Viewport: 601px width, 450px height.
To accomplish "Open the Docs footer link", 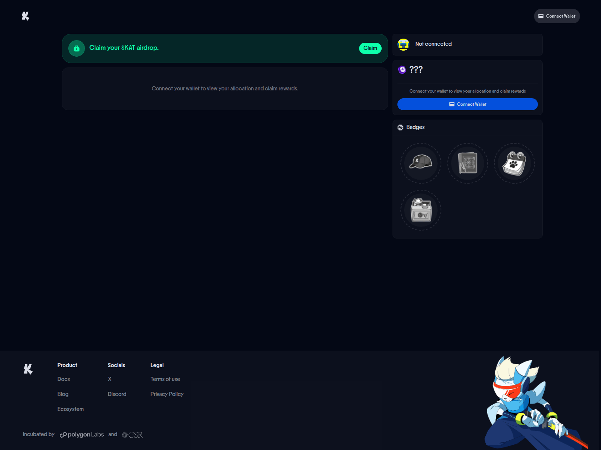I will pyautogui.click(x=63, y=379).
